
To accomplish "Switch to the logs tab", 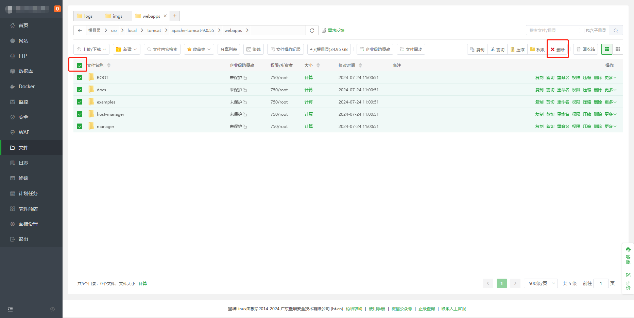I will [88, 16].
